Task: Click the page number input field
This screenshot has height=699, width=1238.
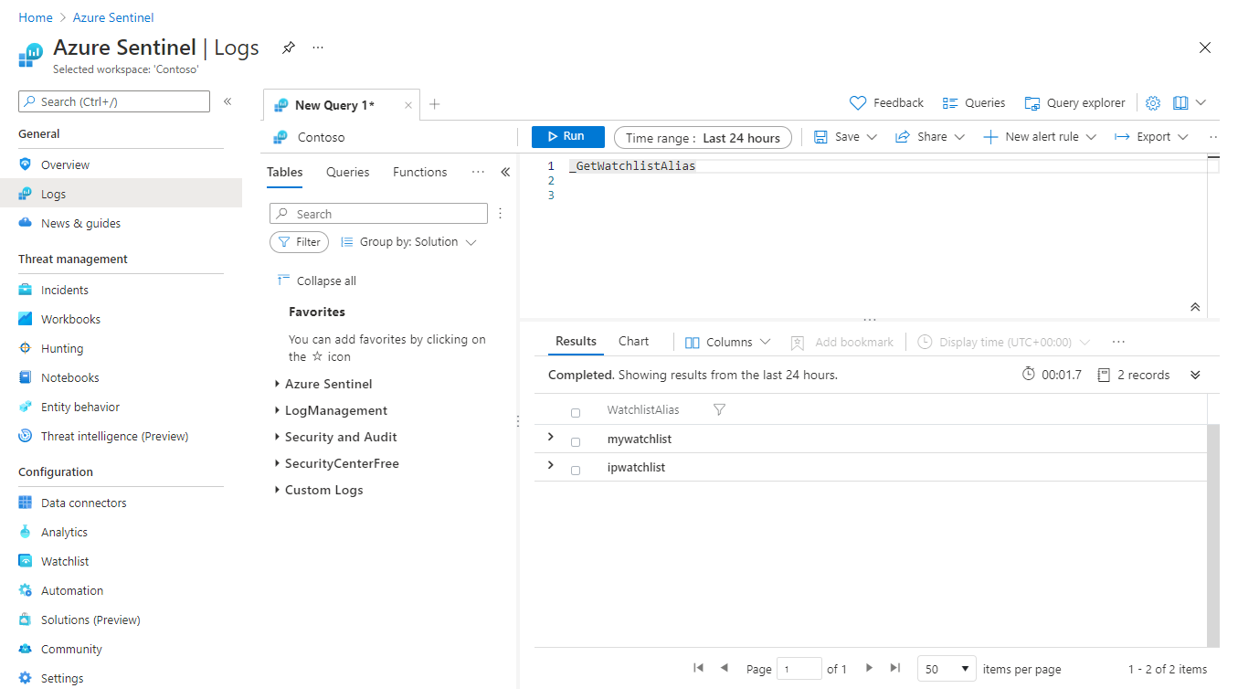Action: tap(799, 669)
